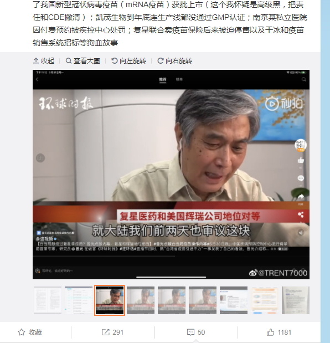
Task: Click the magnifier icon beside 查看大图
Action: pyautogui.click(x=69, y=61)
